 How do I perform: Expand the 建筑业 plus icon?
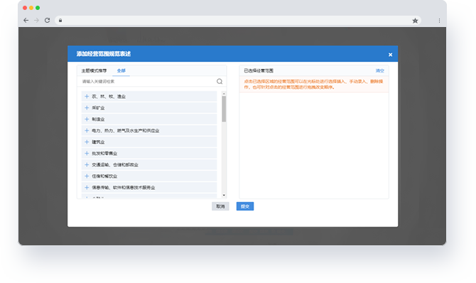[x=87, y=142]
